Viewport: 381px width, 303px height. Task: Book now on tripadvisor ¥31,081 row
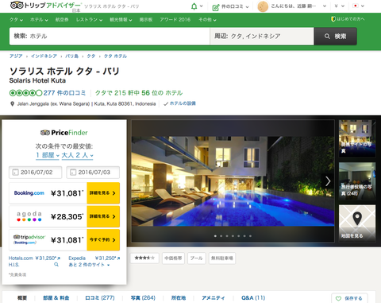pos(103,240)
